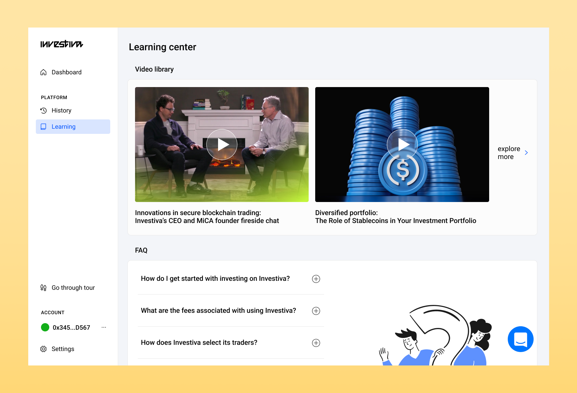The width and height of the screenshot is (577, 393).
Task: Click the Learning book icon
Action: point(43,127)
